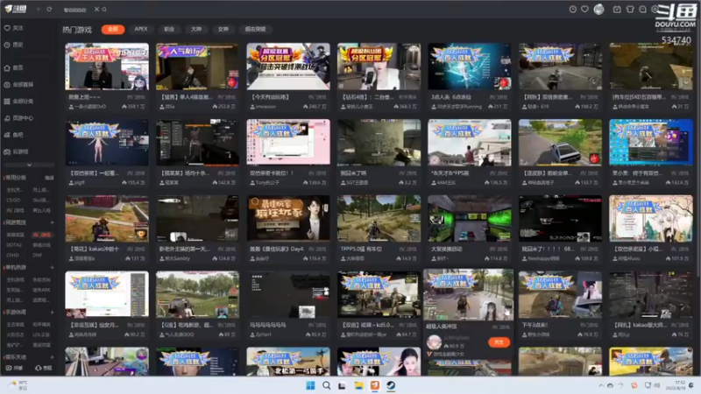Open Windows Start menu

[x=310, y=385]
